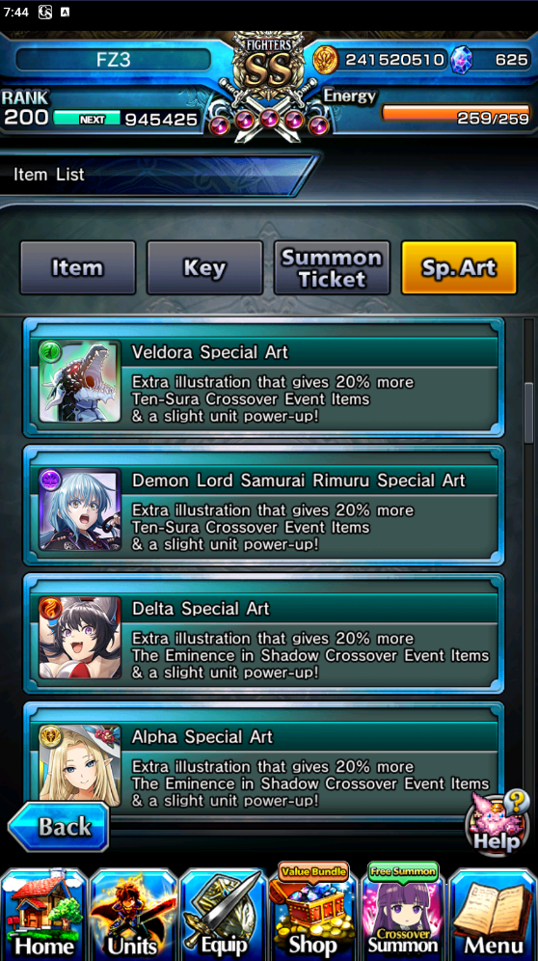Open the Home house icon
The width and height of the screenshot is (538, 961).
coord(44,915)
